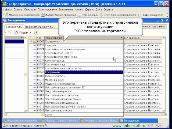Click the row marker icon for Личные контакты
The width and height of the screenshot is (172, 129).
[35, 76]
